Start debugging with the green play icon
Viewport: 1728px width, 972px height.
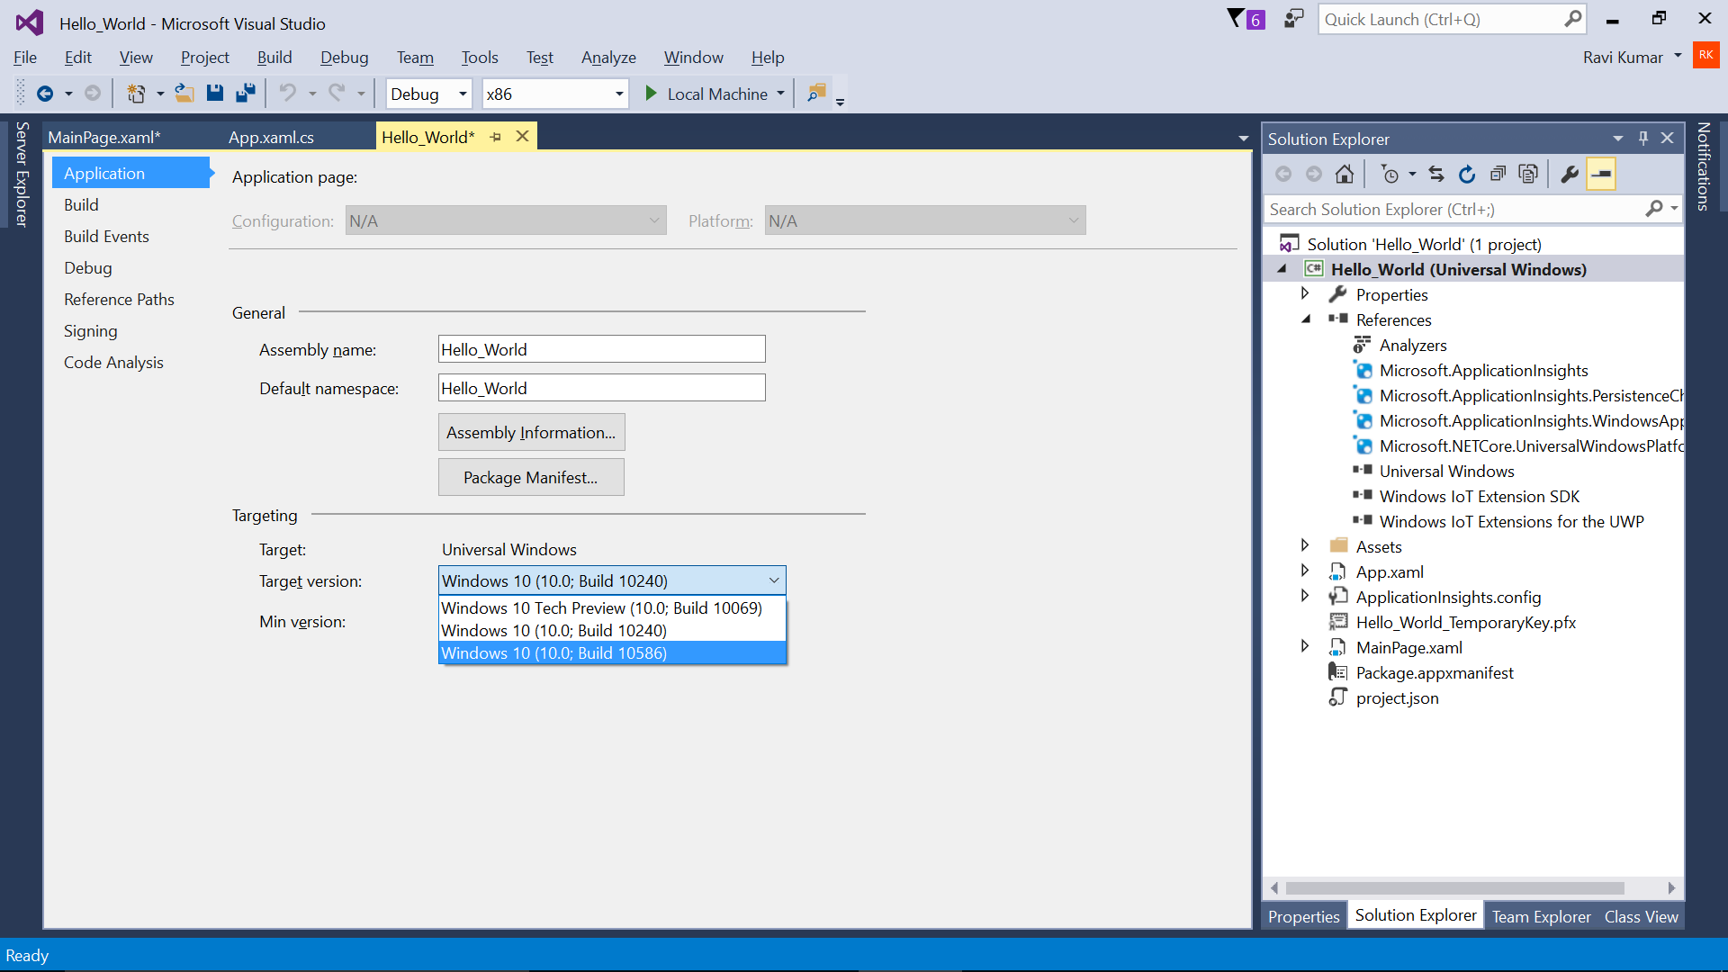coord(651,94)
